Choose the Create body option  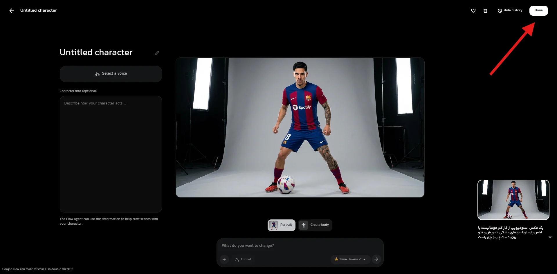click(315, 225)
